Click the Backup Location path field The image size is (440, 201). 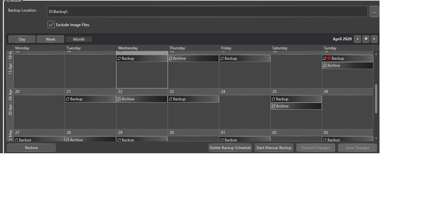click(207, 12)
